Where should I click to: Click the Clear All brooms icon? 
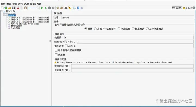click(61, 8)
